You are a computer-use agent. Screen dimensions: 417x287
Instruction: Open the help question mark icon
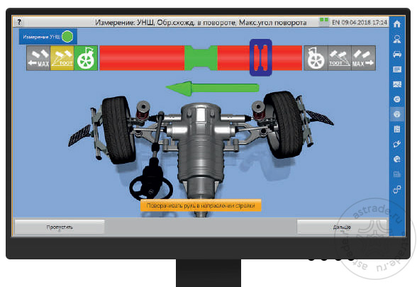click(19, 22)
